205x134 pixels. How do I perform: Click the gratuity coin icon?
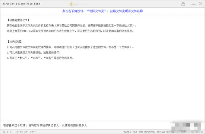[71, 4]
